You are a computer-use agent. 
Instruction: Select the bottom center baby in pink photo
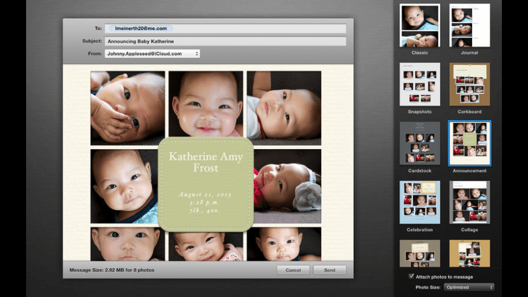point(206,246)
